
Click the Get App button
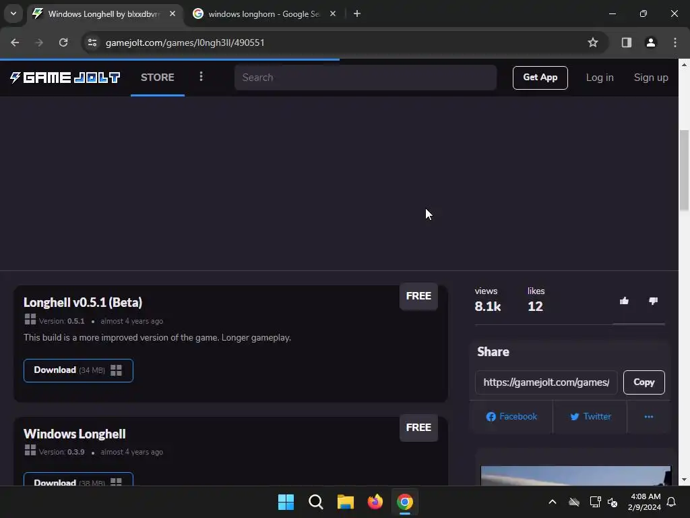coord(540,78)
